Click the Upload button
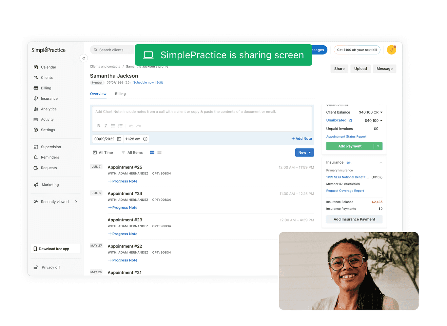 [360, 69]
